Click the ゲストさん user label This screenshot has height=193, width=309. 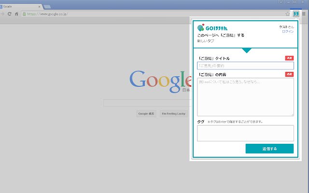[x=286, y=27]
